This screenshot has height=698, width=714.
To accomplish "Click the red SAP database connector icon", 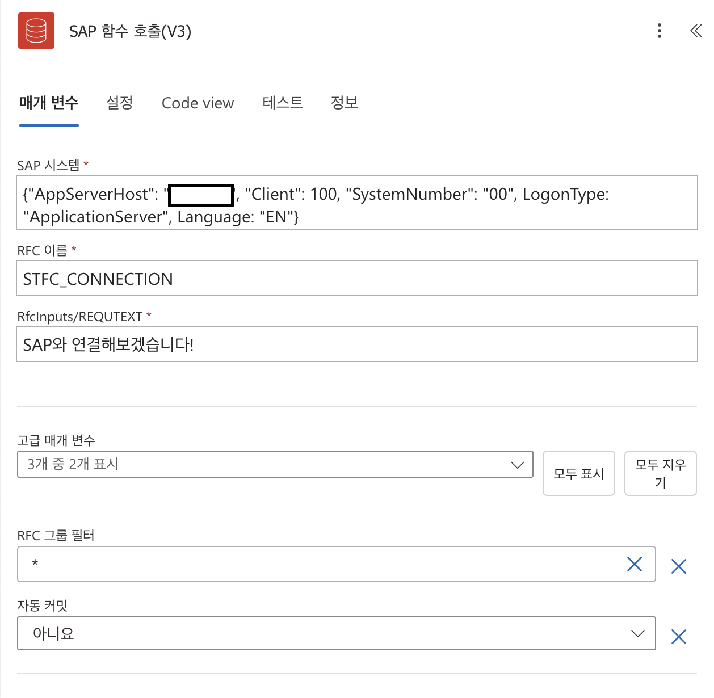I will [36, 31].
